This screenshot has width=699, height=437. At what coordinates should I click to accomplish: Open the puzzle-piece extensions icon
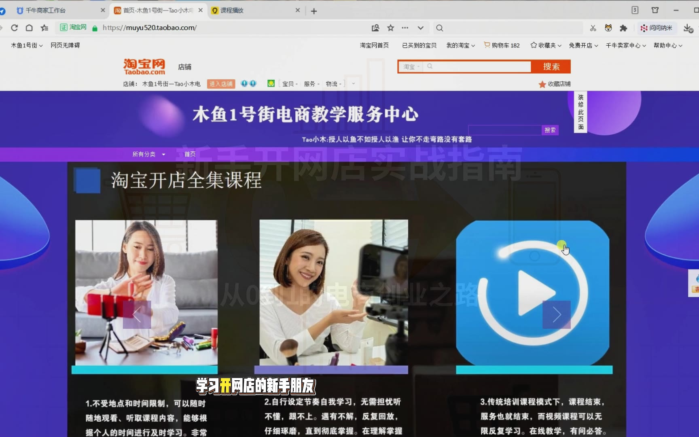click(623, 28)
